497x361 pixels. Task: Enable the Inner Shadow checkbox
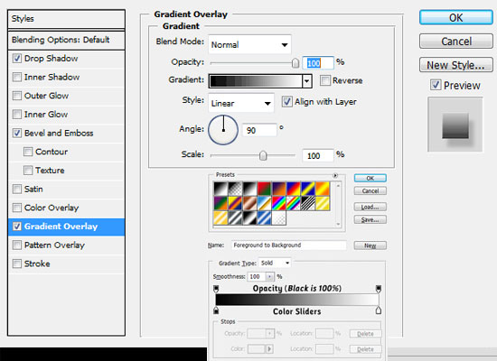coord(17,77)
